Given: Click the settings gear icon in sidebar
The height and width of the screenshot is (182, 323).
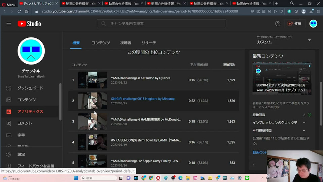Looking at the screenshot, I should point(9,154).
